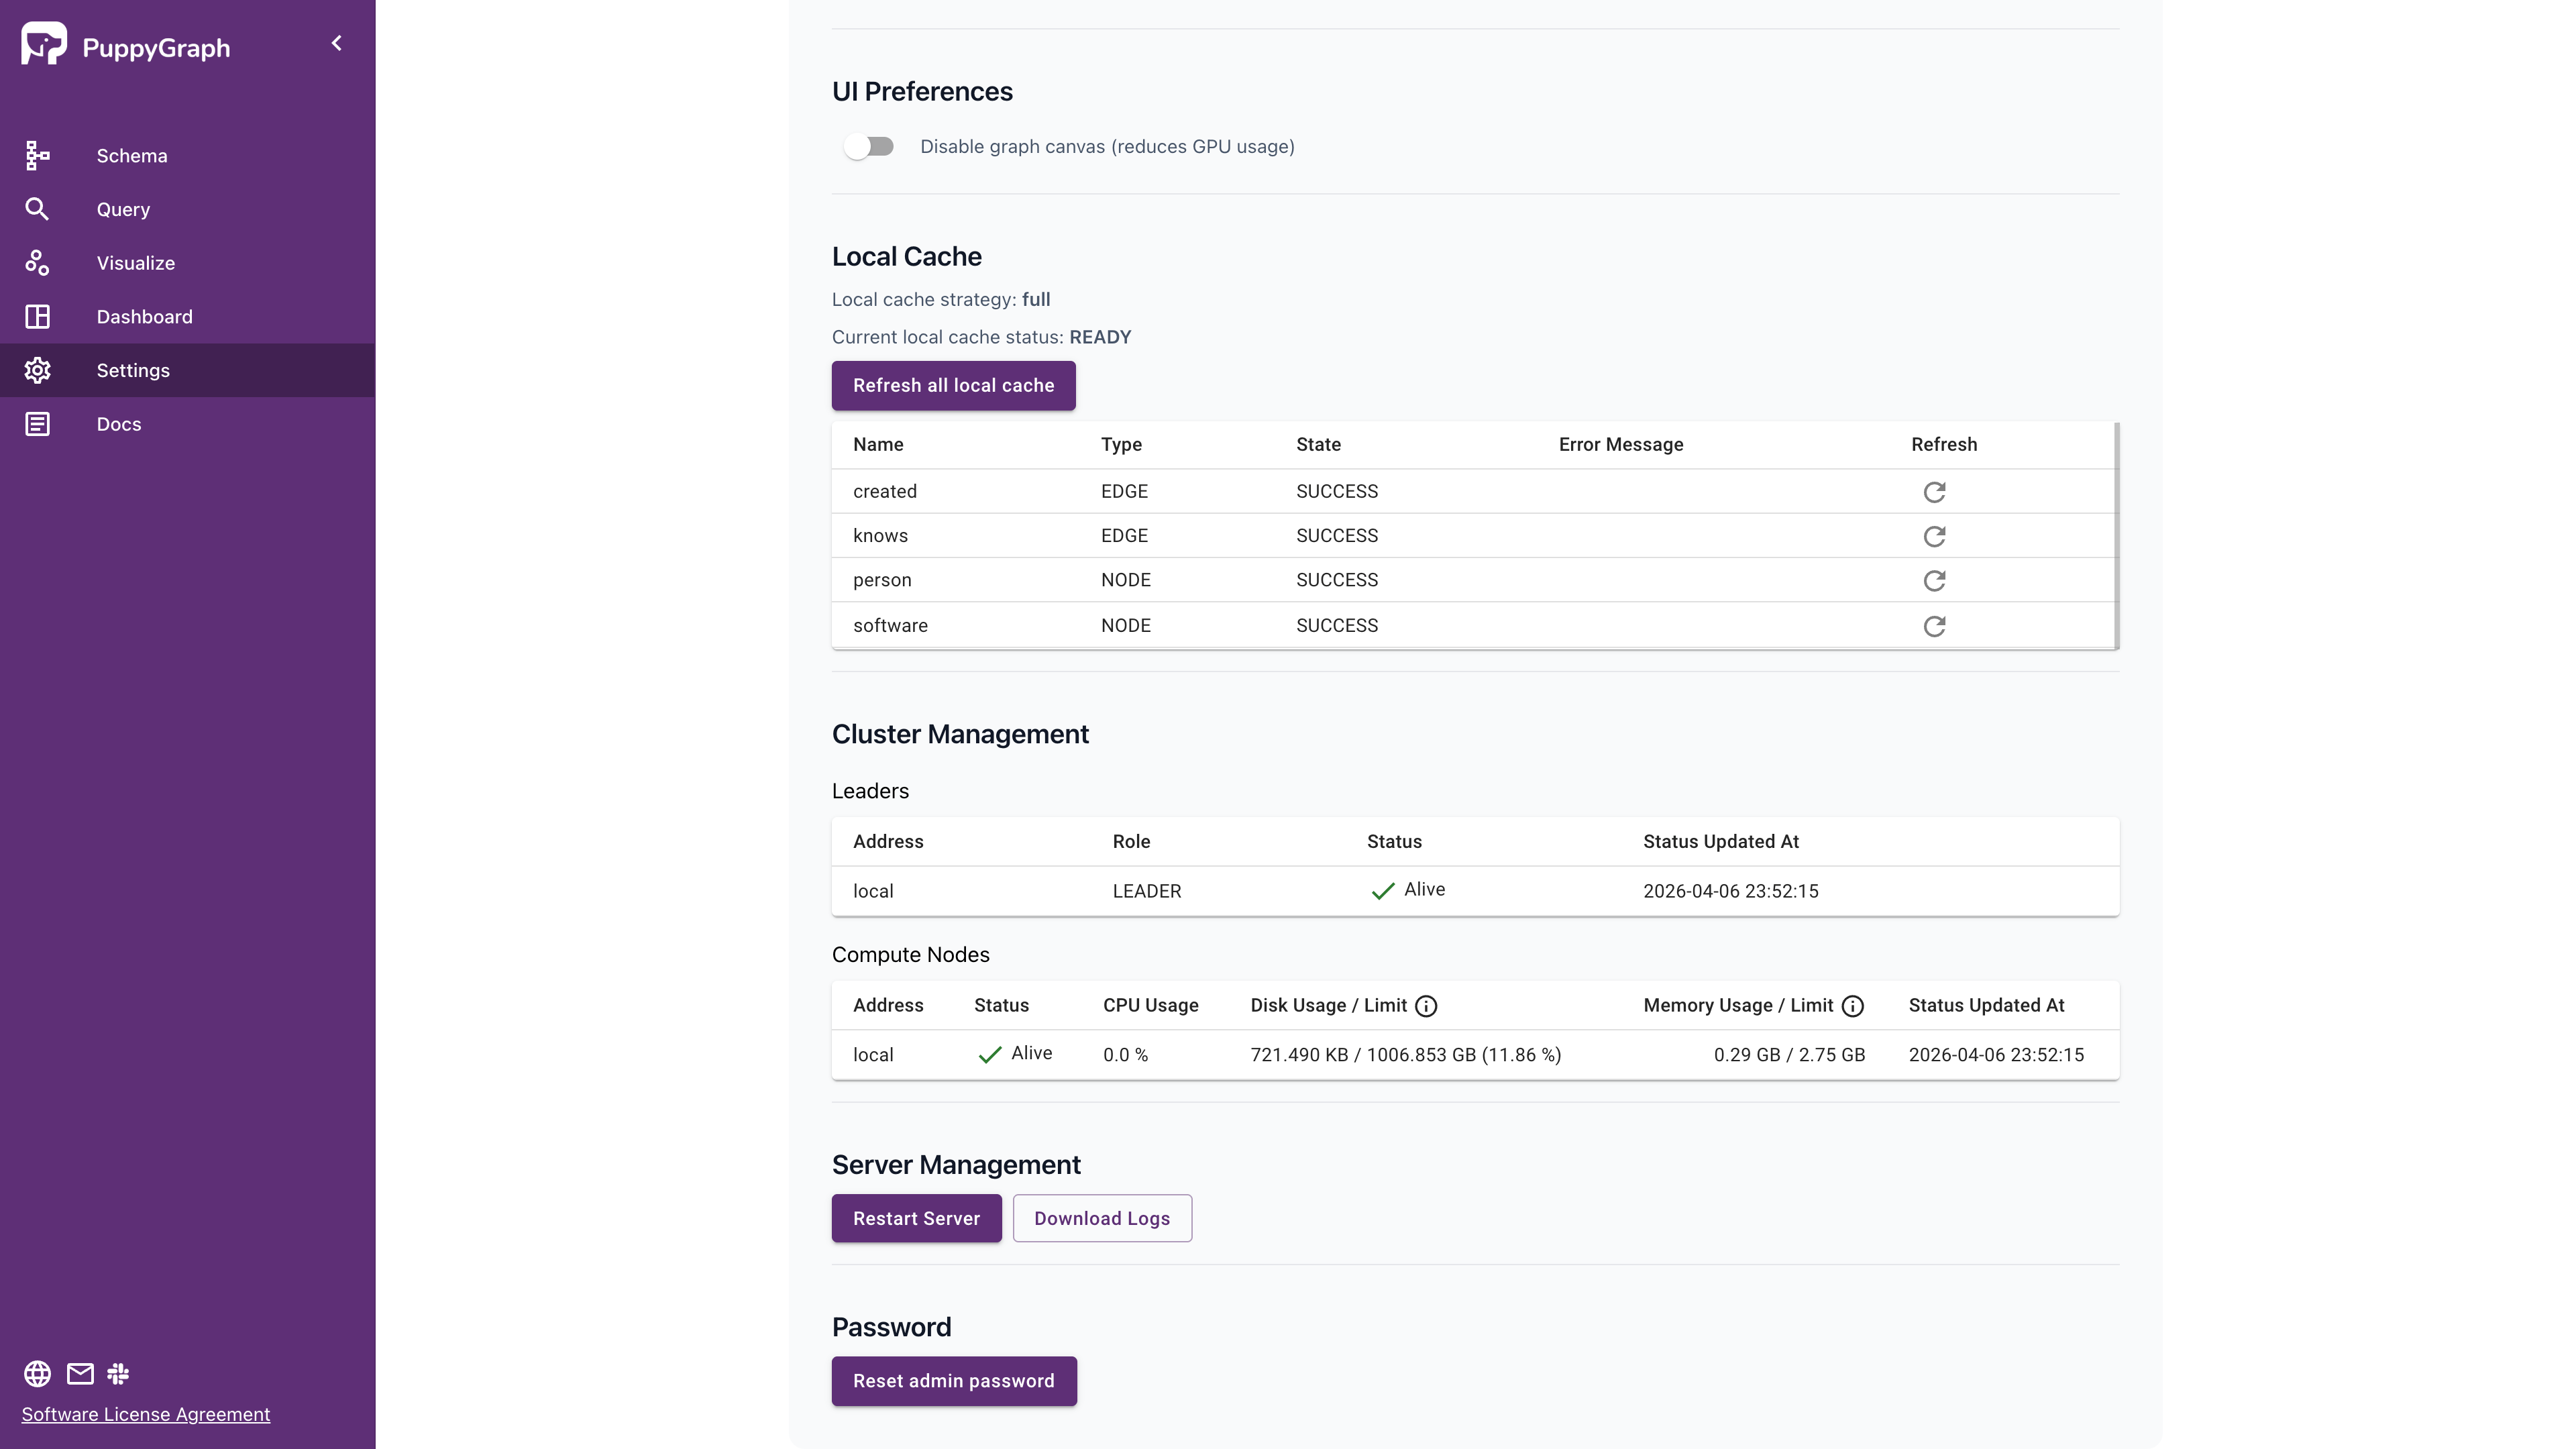Click the Dashboard layout icon

37,317
